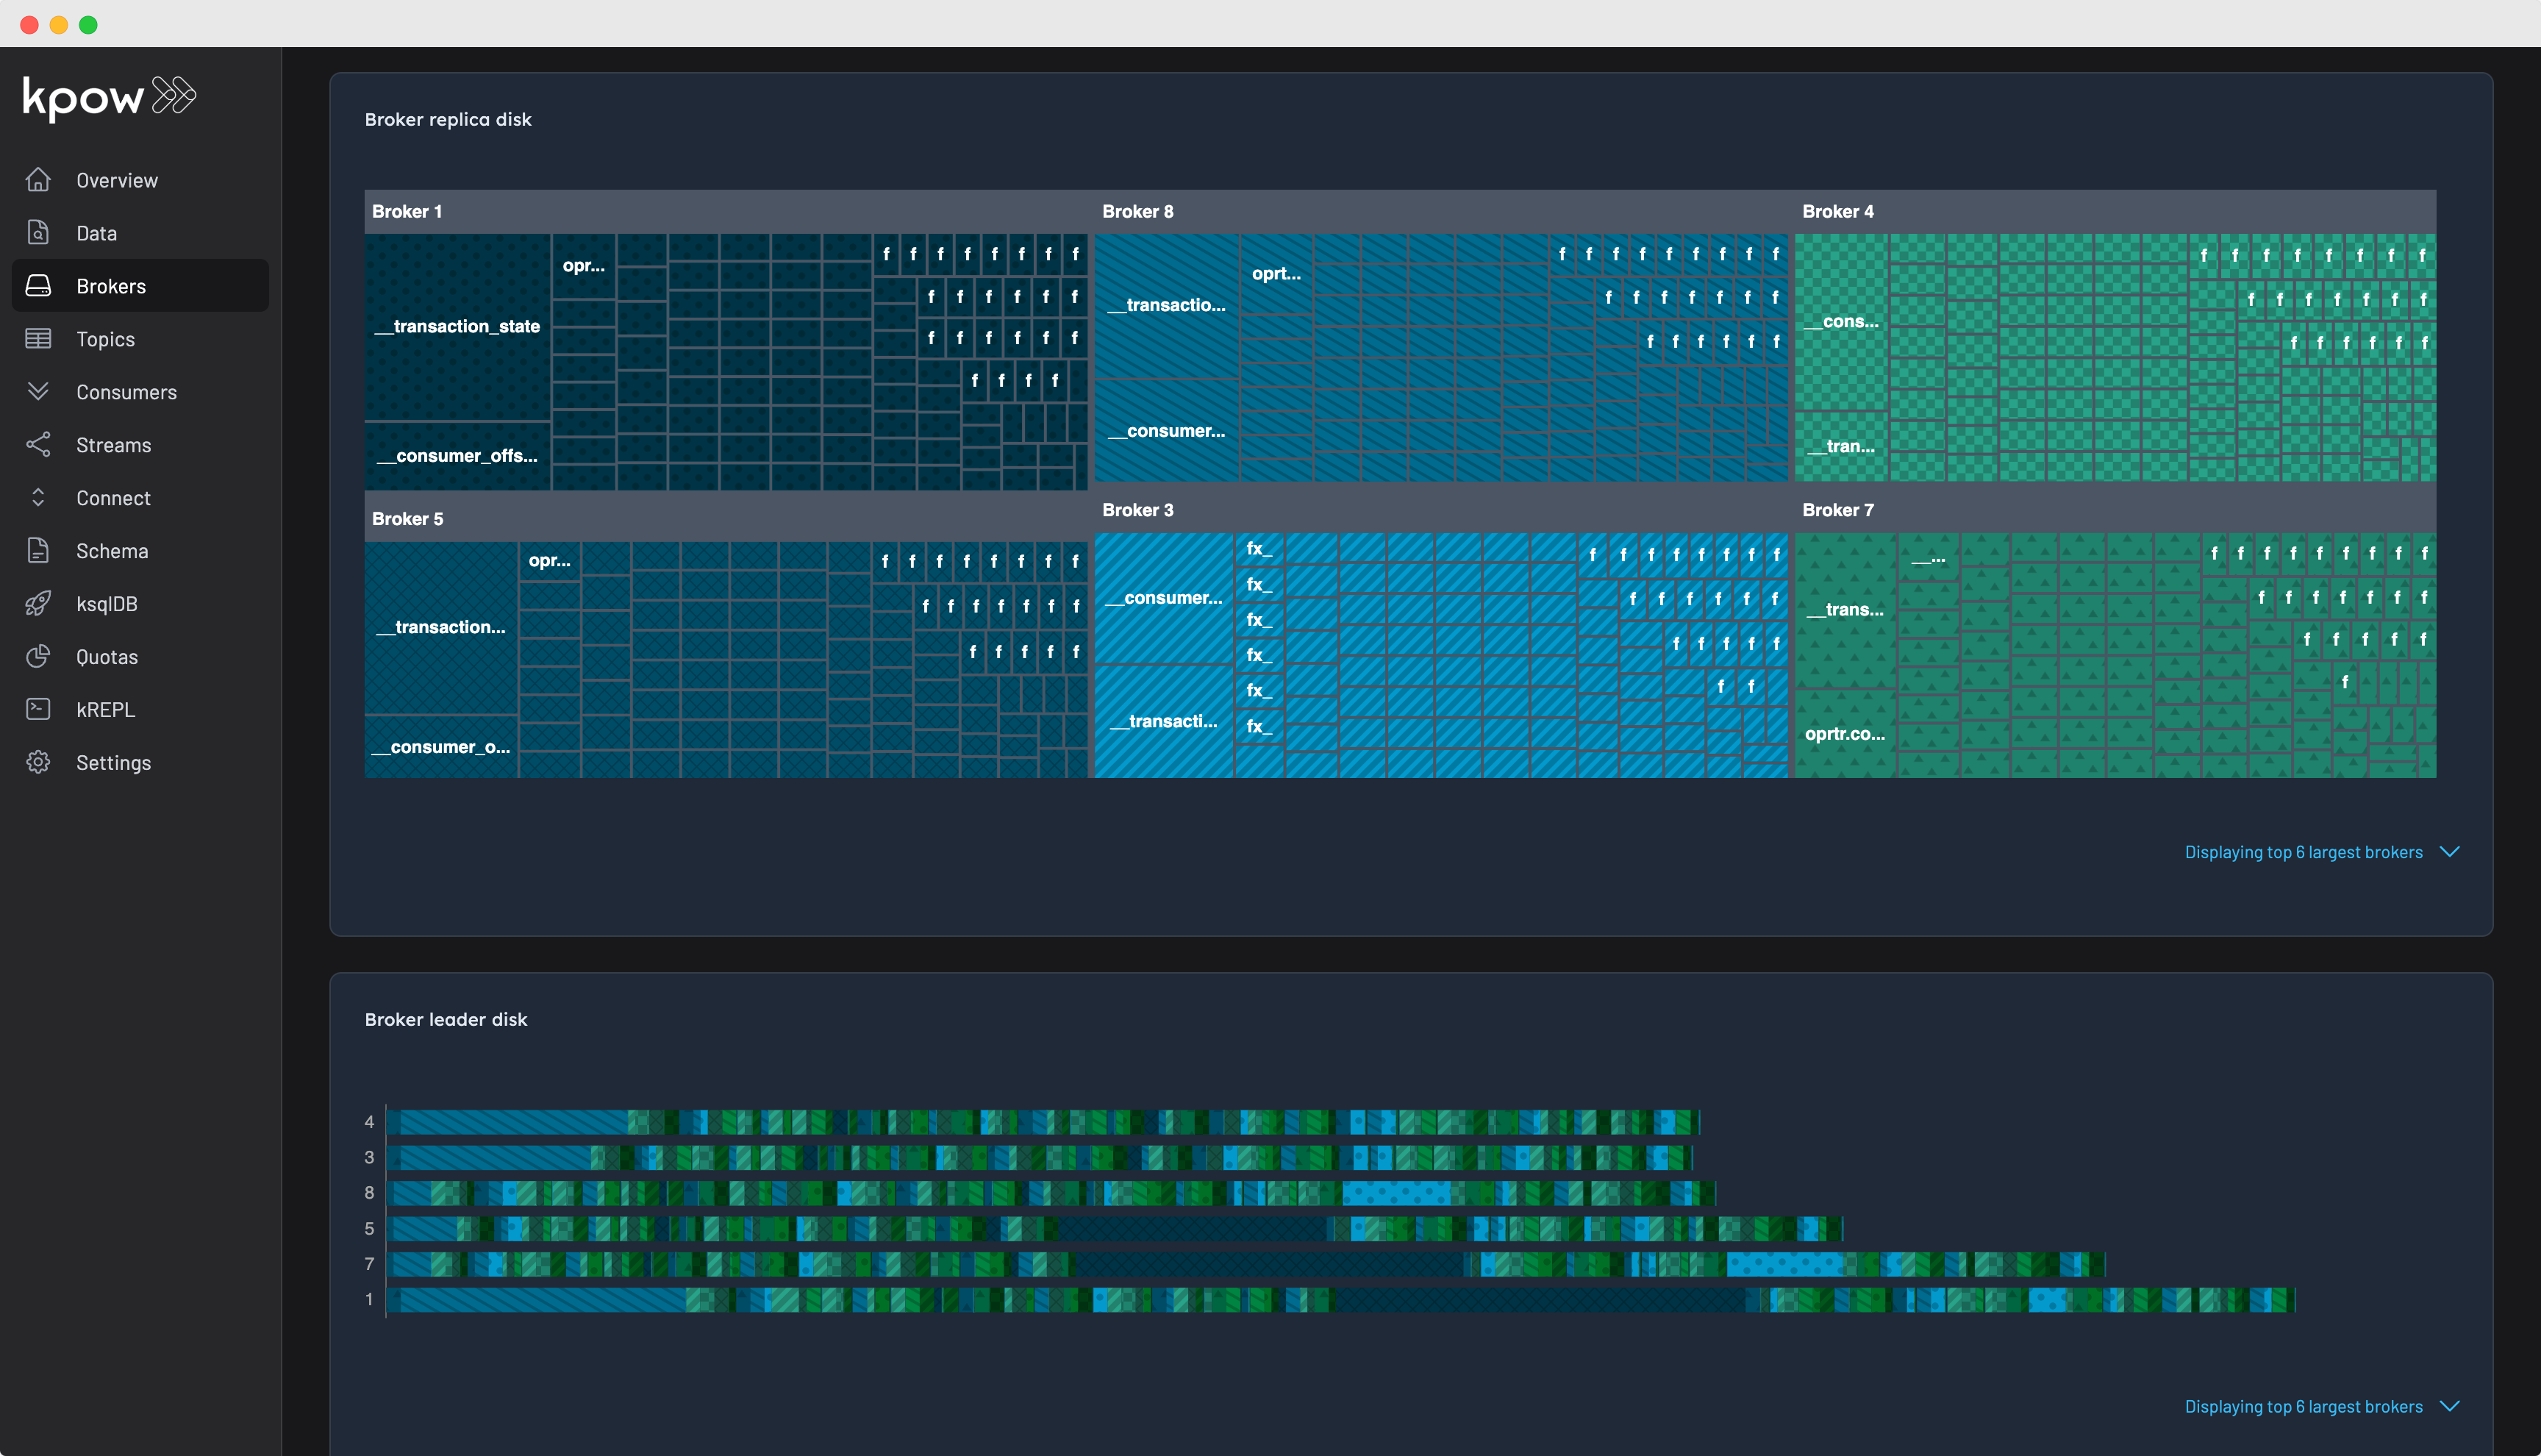Go to the Brokers menu item
2541x1456 pixels.
pos(111,286)
